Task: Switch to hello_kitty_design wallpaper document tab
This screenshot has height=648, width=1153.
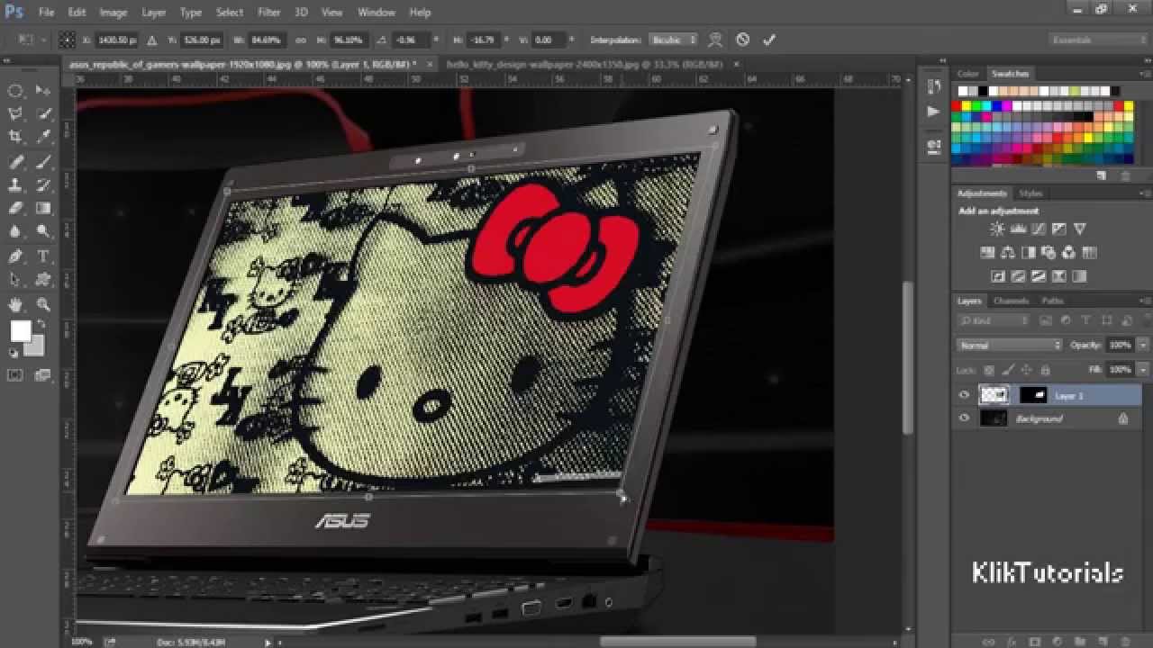Action: [585, 65]
